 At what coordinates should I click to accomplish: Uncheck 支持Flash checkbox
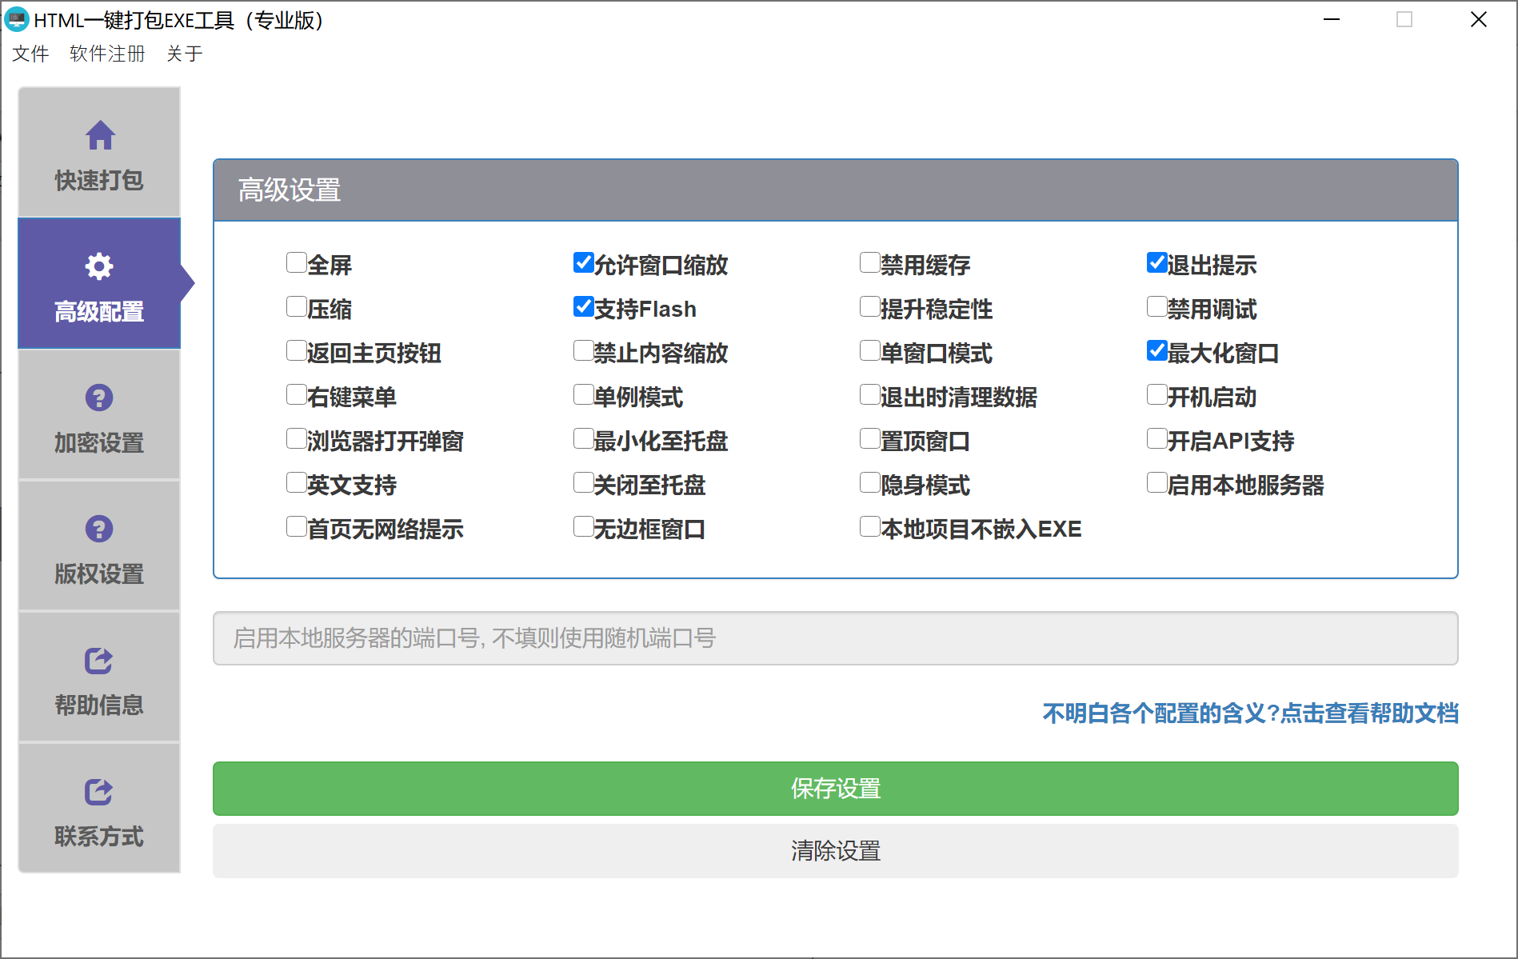pyautogui.click(x=584, y=306)
